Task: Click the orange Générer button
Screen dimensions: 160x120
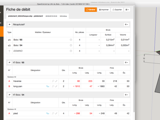Action: click(90, 10)
